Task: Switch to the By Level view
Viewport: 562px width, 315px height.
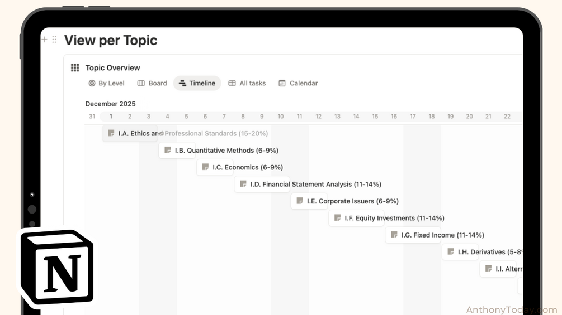Action: coord(106,83)
